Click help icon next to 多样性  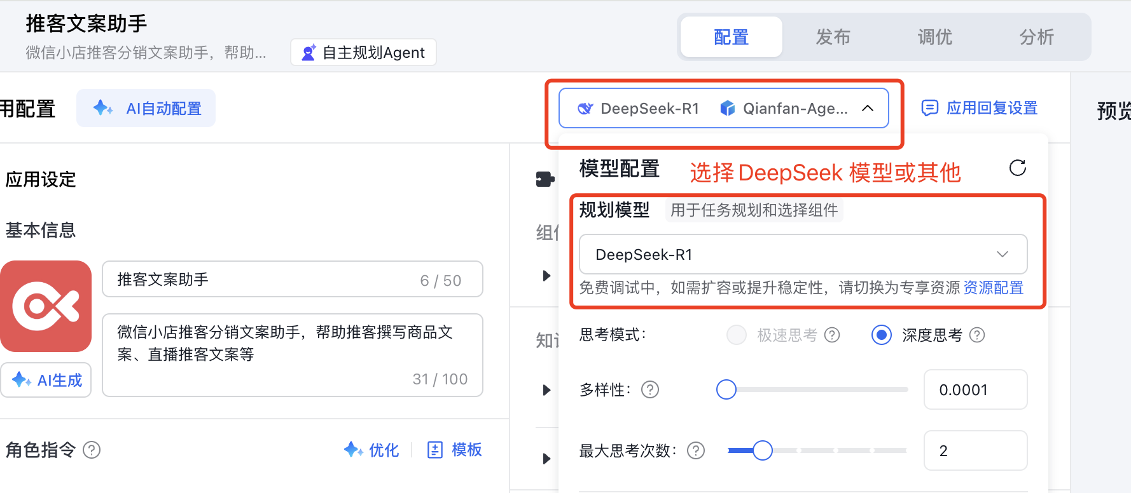pos(650,389)
